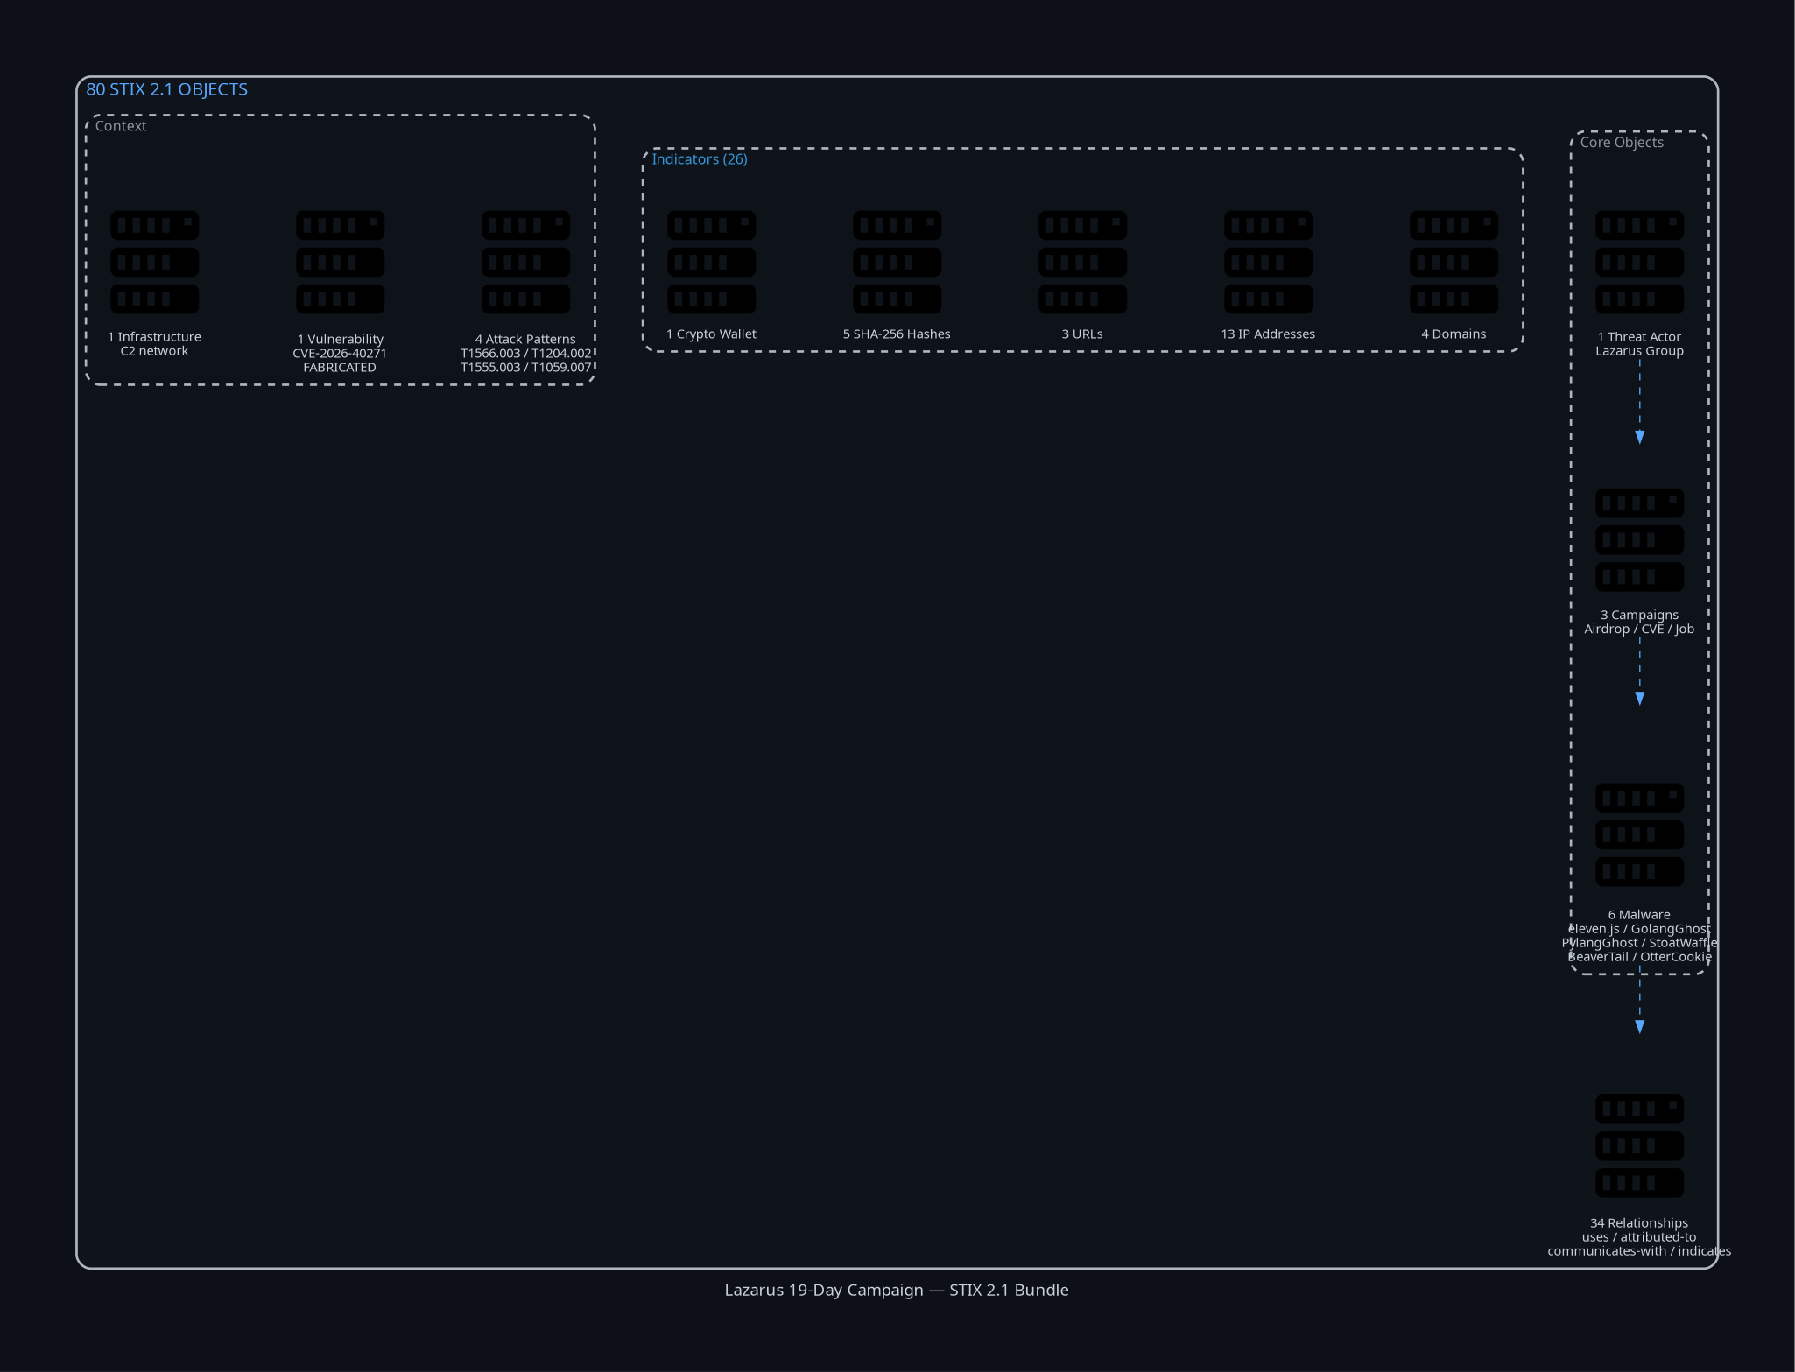Click the 80 STIX 2.1 OBJECTS heading
1795x1372 pixels.
tap(166, 89)
